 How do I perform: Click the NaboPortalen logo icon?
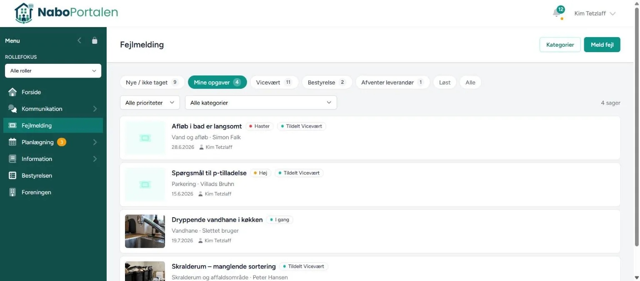pos(24,13)
